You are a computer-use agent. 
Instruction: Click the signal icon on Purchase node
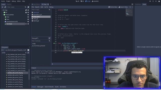tap(26, 24)
